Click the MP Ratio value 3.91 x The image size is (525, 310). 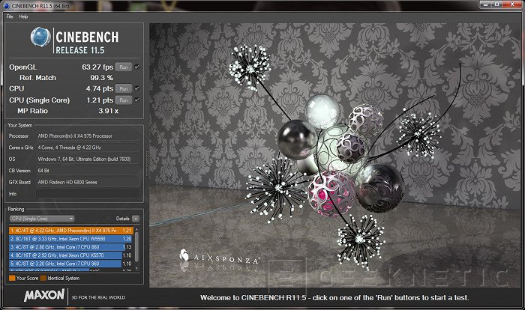108,111
